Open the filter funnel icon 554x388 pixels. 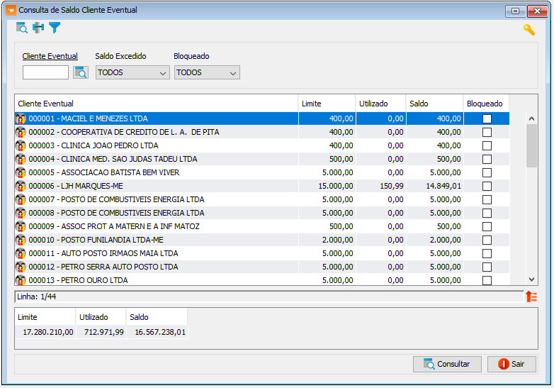(x=55, y=28)
